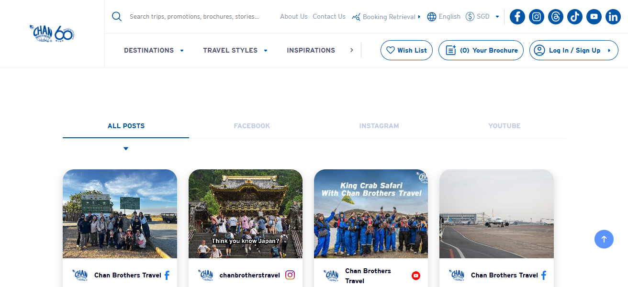628x287 pixels.
Task: Click the scroll-to-top arrow button
Action: [604, 239]
